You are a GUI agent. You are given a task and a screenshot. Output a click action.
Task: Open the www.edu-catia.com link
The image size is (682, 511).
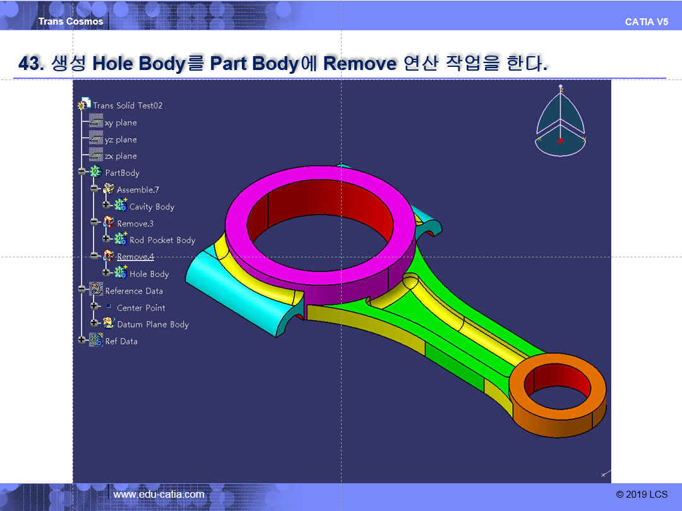tap(159, 495)
